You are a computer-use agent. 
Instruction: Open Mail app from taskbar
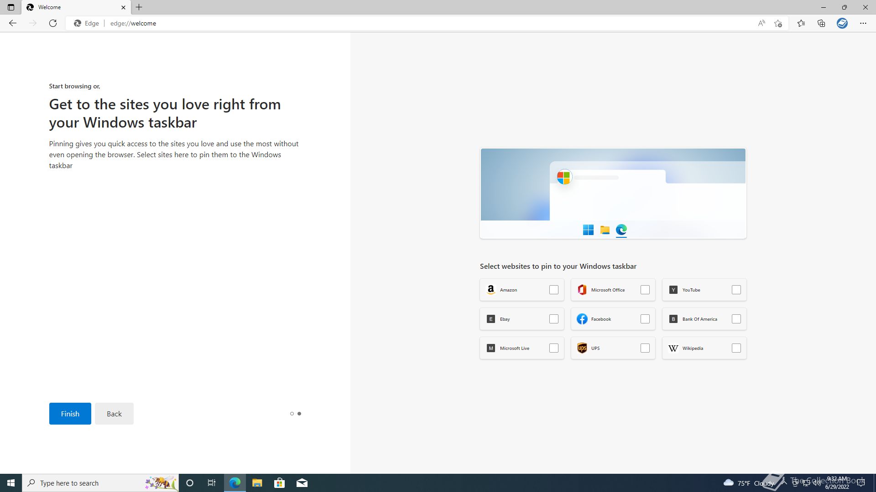pos(302,483)
